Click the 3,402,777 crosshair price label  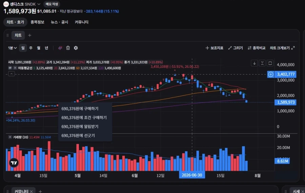[x=285, y=74]
